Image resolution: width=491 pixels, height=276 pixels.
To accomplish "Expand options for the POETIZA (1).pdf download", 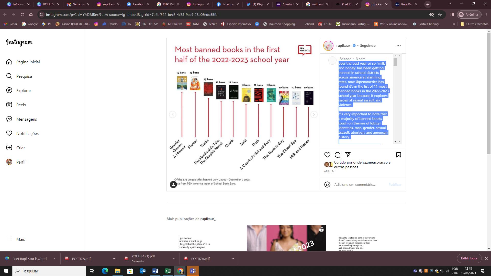I will pyautogui.click(x=174, y=259).
